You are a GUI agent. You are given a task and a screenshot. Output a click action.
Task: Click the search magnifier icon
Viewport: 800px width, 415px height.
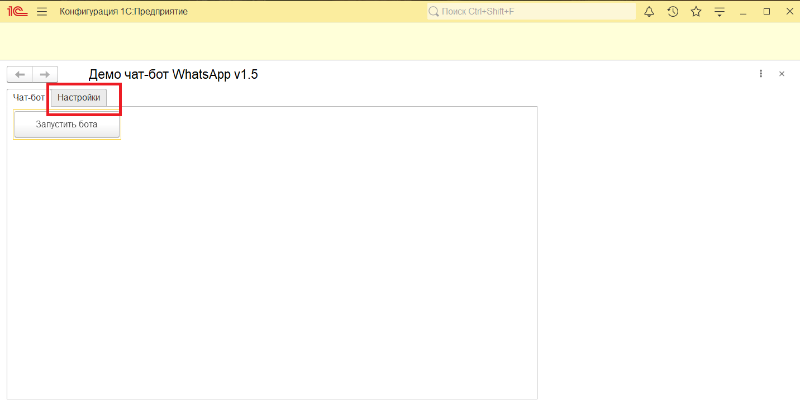[x=434, y=11]
